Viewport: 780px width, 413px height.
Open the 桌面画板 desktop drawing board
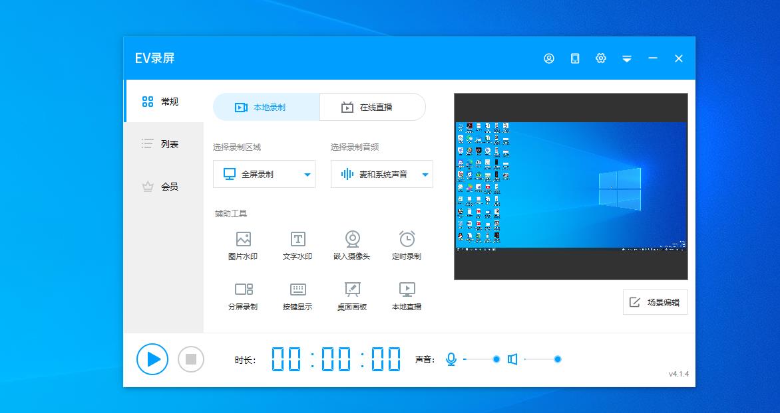pos(351,295)
